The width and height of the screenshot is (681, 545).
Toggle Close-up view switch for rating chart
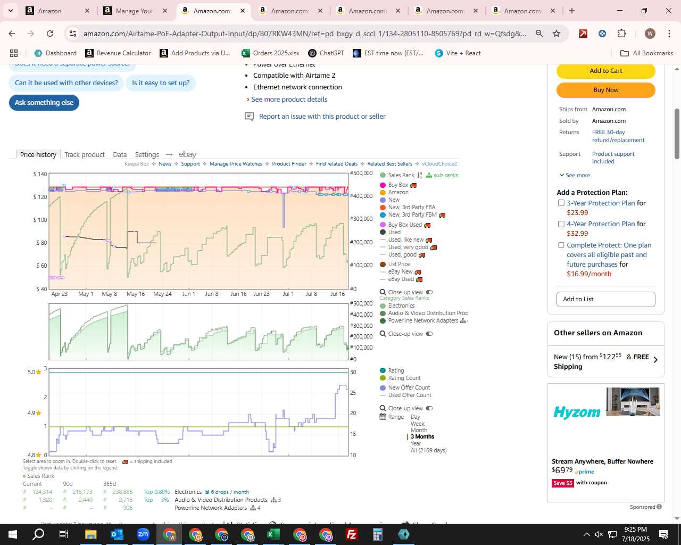pyautogui.click(x=429, y=408)
